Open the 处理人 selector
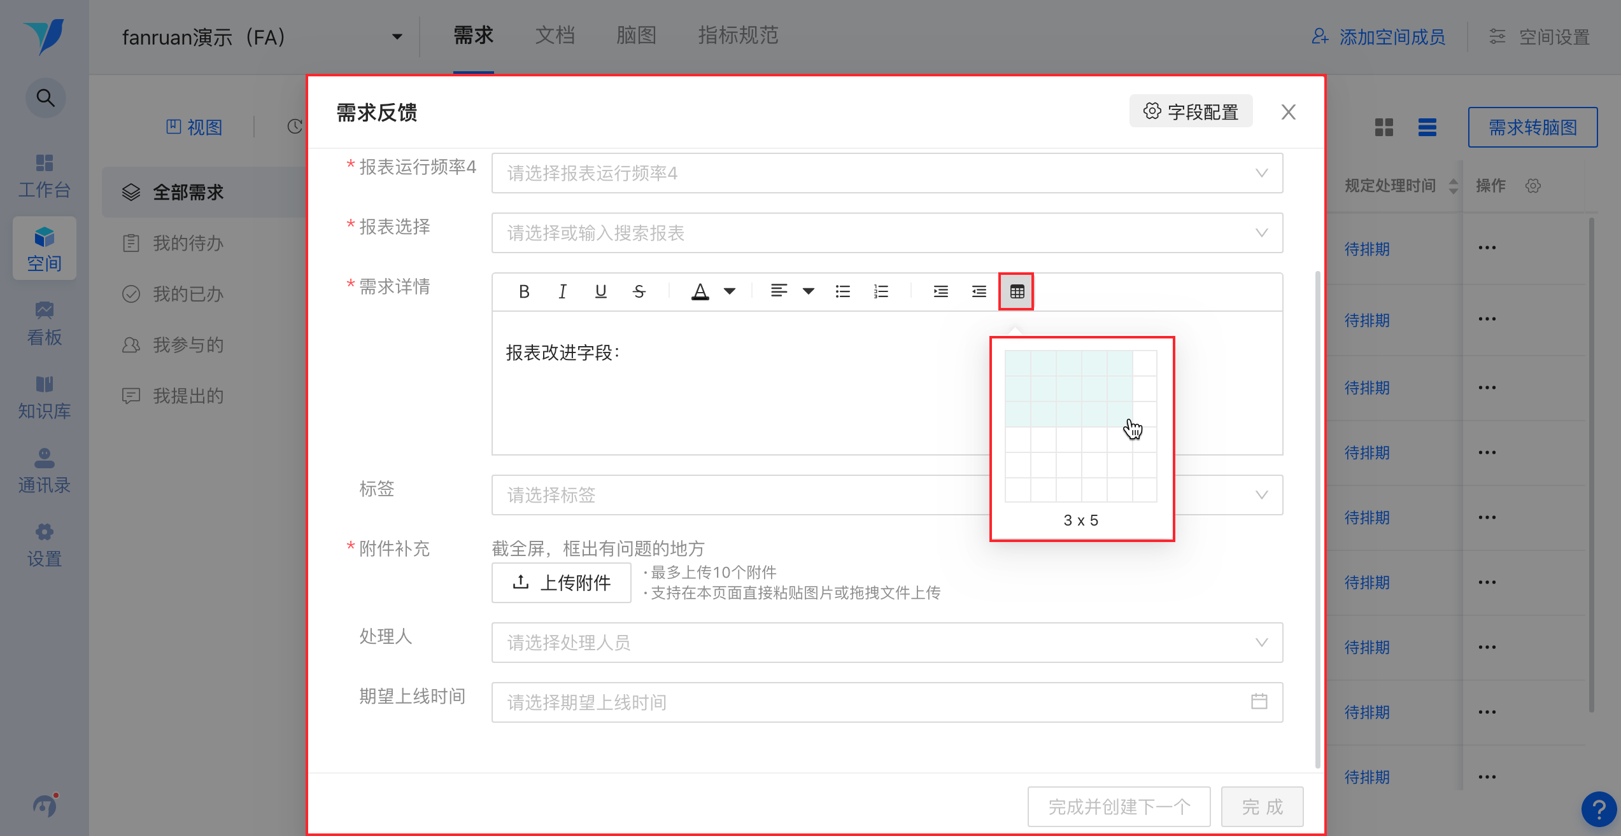This screenshot has height=836, width=1621. [x=886, y=643]
